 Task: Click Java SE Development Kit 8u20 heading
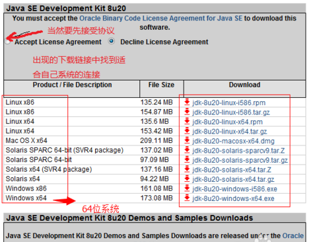pos(66,9)
